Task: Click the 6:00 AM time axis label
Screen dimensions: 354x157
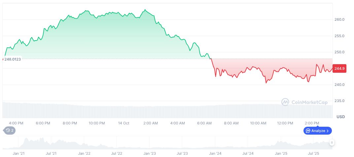Action: click(x=204, y=123)
